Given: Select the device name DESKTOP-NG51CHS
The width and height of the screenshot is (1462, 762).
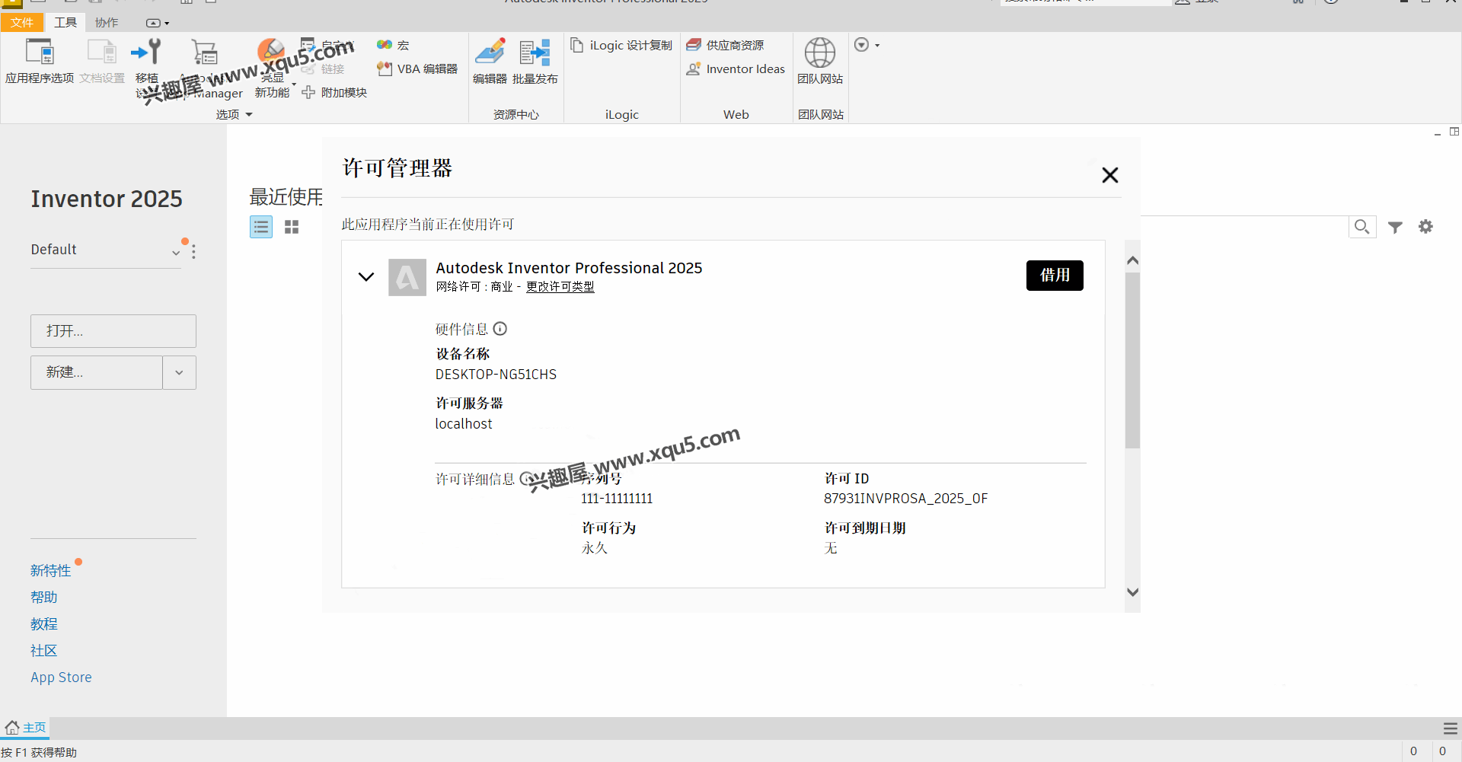Looking at the screenshot, I should (x=496, y=375).
